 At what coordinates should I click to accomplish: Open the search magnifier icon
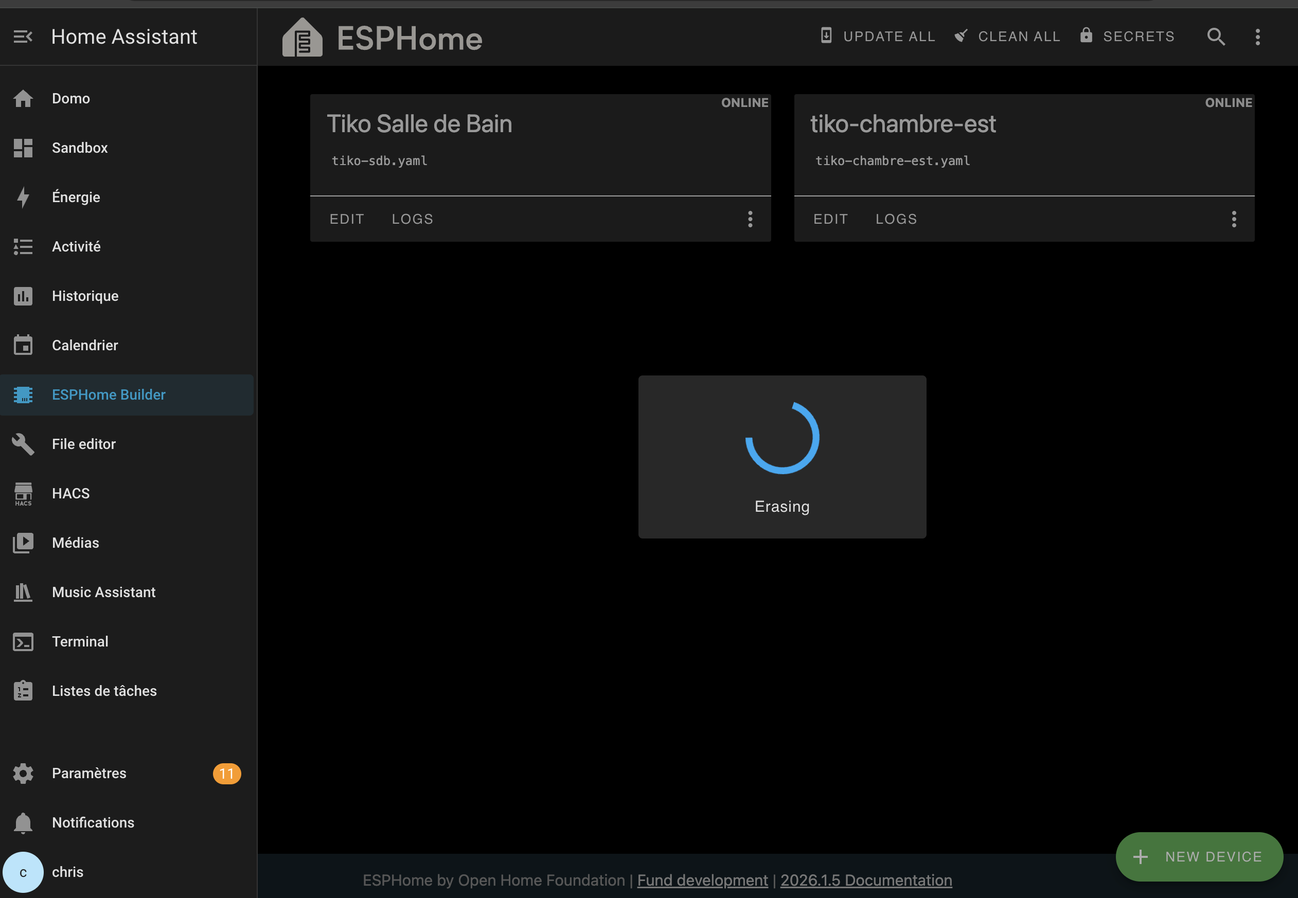click(x=1216, y=37)
